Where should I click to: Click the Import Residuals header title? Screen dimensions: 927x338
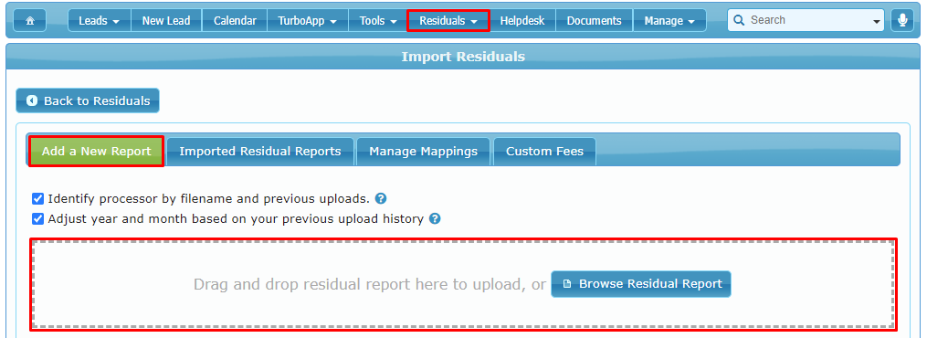pos(463,57)
